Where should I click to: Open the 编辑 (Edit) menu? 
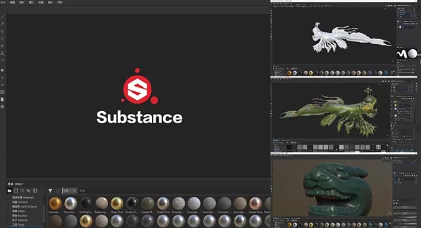point(12,2)
